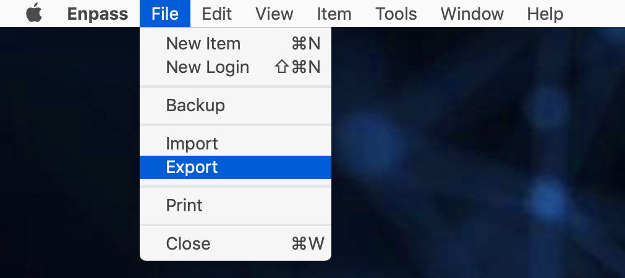Viewport: 625px width, 278px height.
Task: Click the Print menu entry
Action: click(184, 205)
